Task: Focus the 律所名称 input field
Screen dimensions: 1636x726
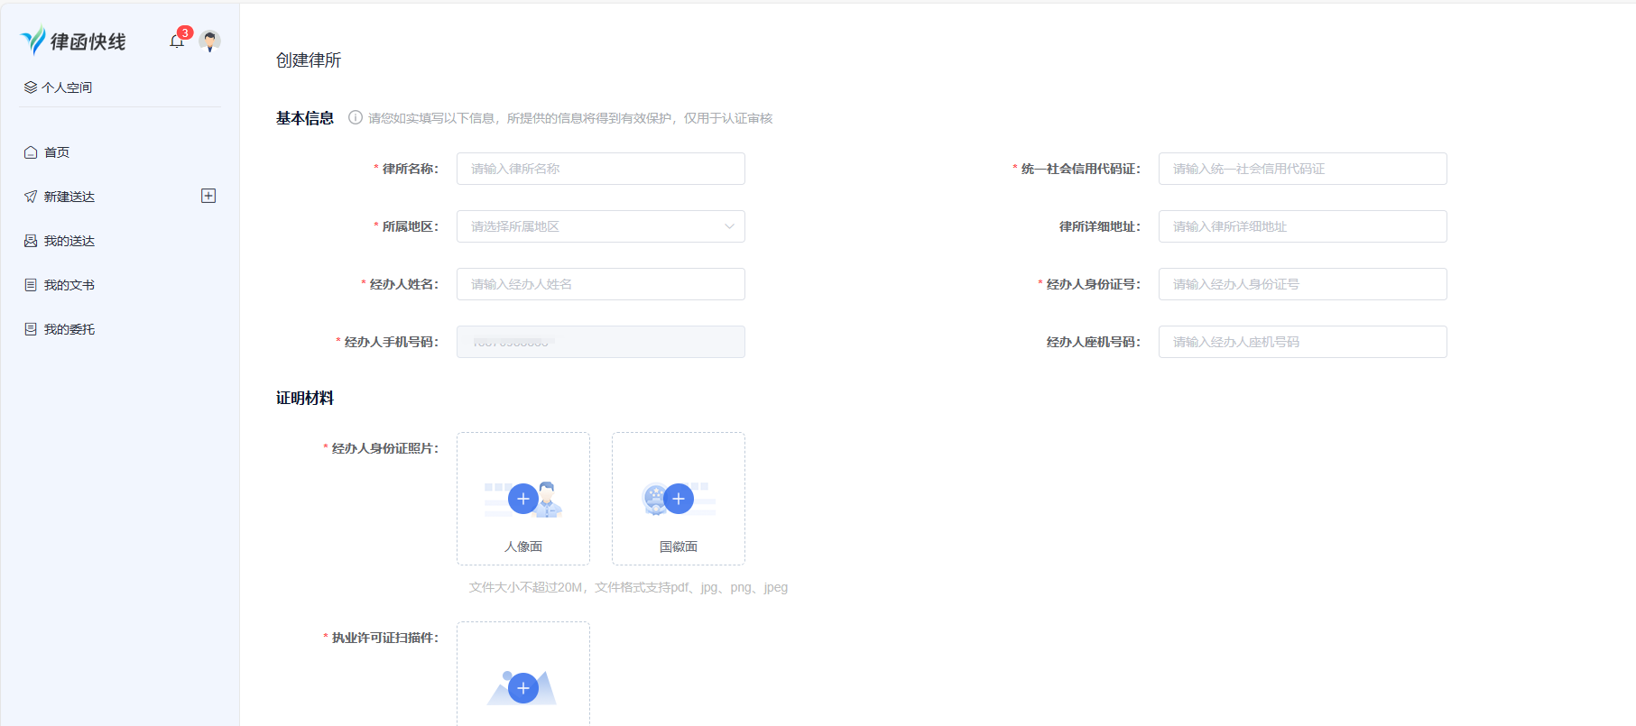Action: pyautogui.click(x=601, y=169)
